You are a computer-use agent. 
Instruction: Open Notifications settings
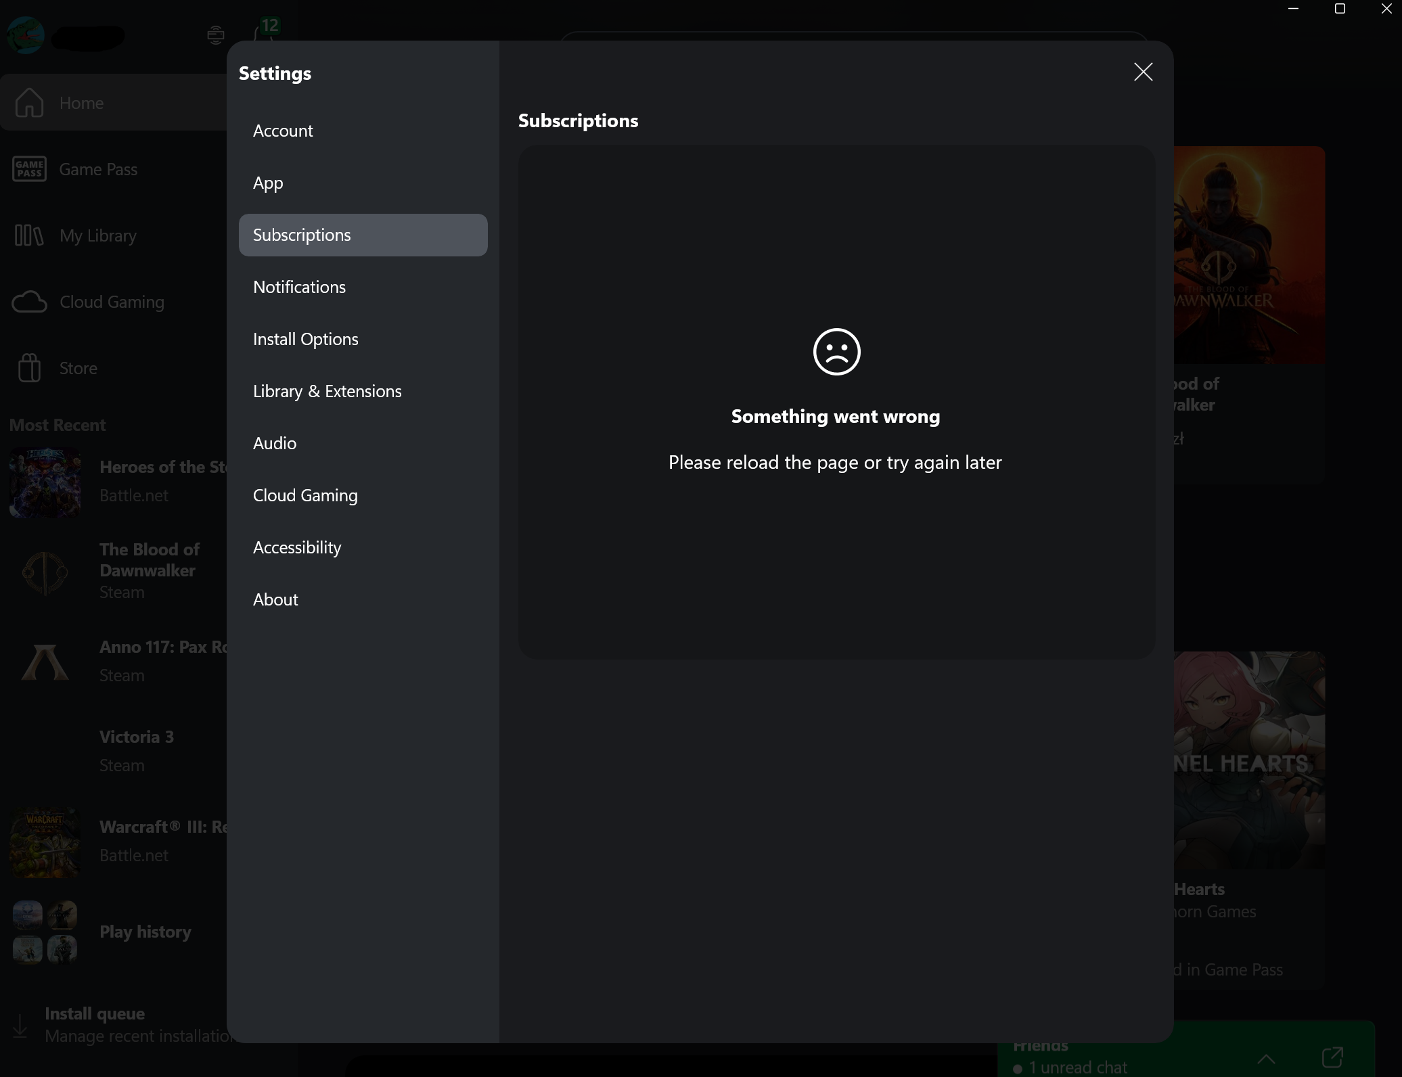click(363, 287)
